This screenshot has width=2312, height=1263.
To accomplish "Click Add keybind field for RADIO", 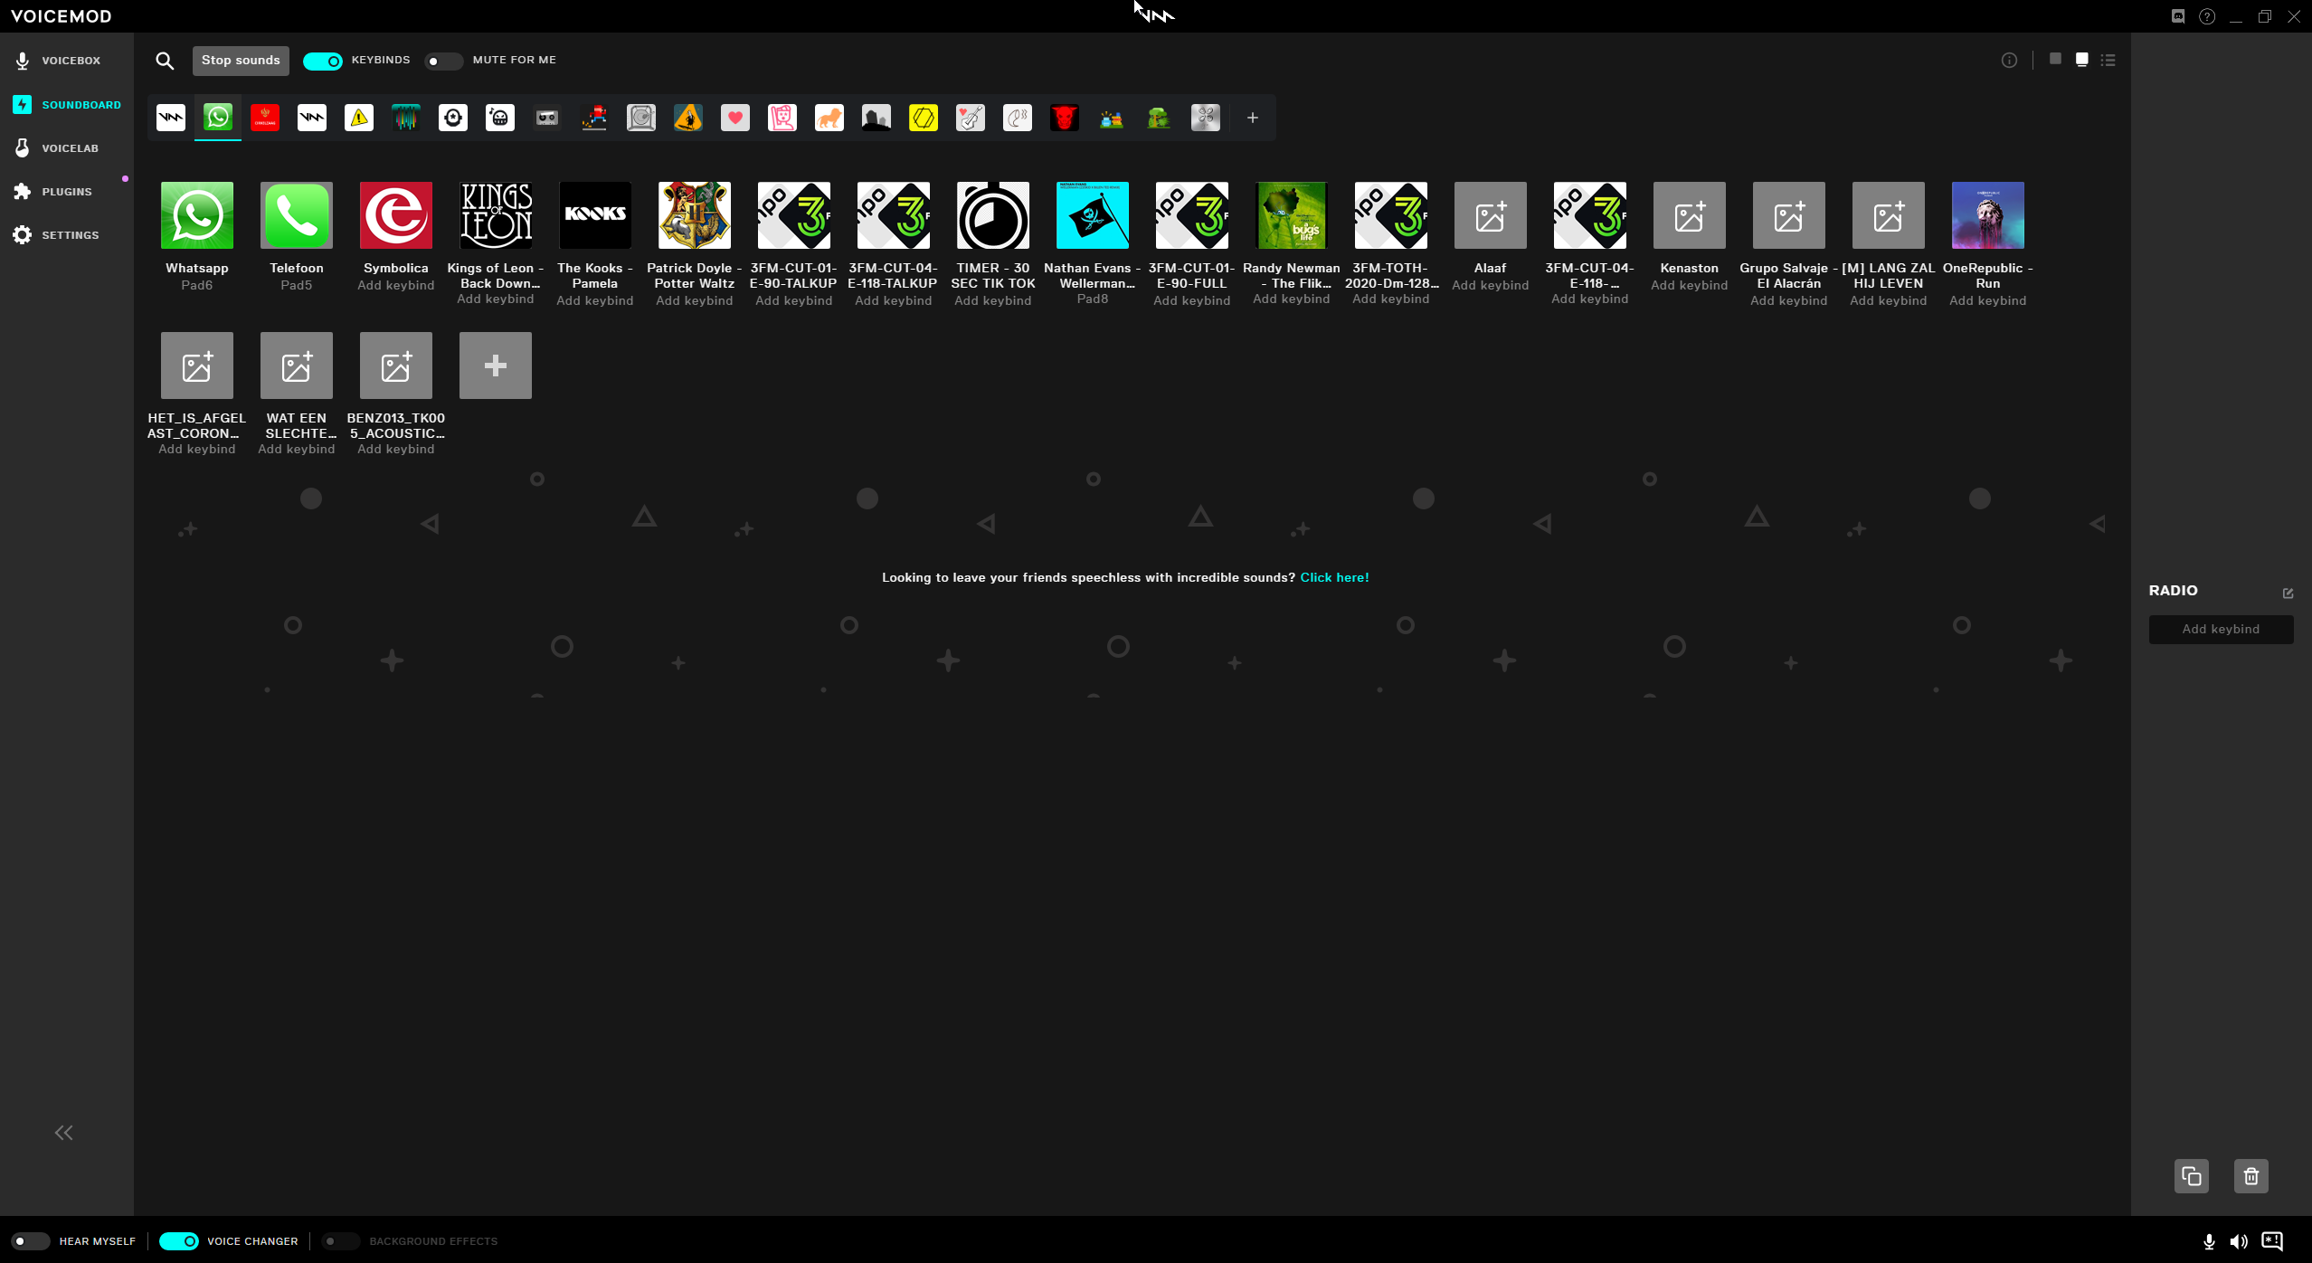I will click(x=2221, y=629).
